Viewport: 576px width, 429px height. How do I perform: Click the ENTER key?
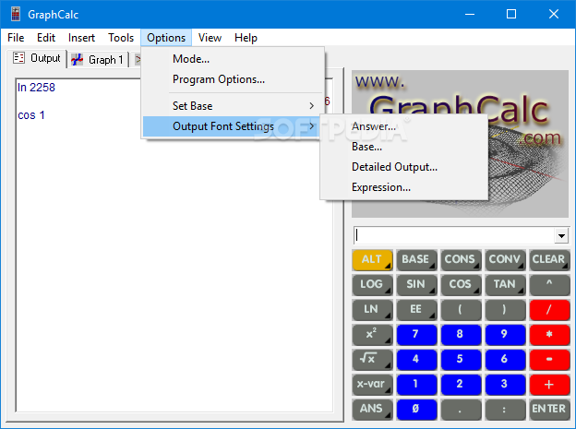tap(549, 410)
